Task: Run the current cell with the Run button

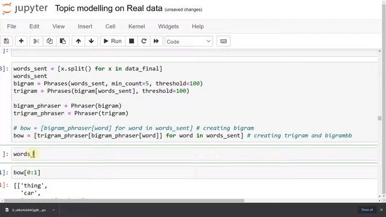Action: (113, 41)
